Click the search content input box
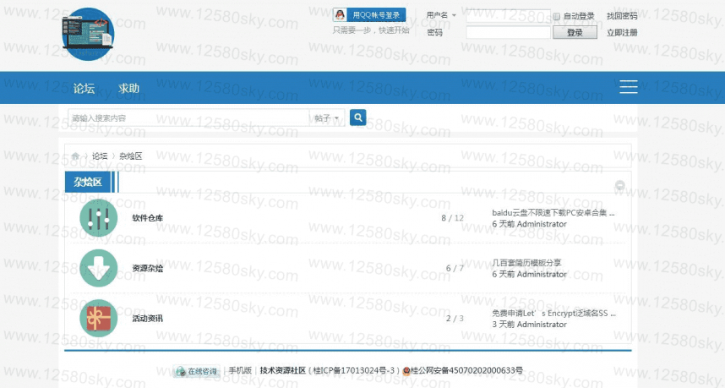This screenshot has width=725, height=388. [188, 118]
